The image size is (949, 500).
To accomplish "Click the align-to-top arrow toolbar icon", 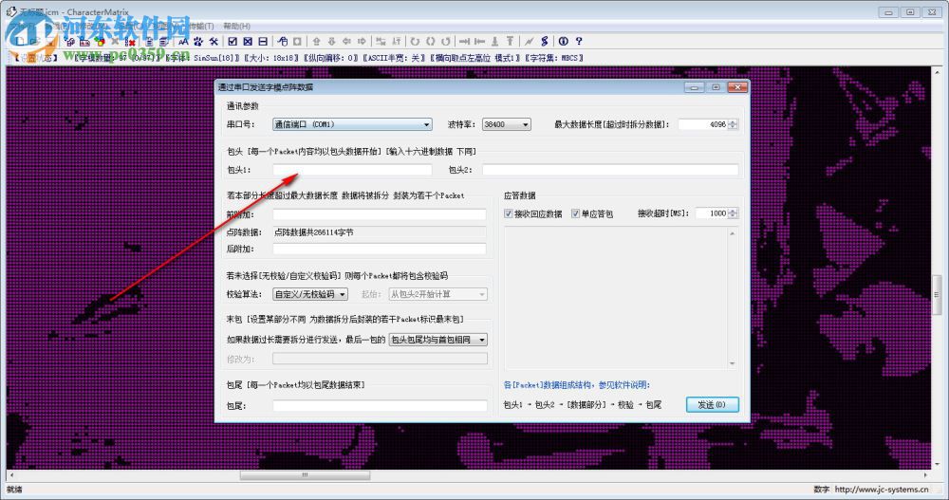I will tap(511, 41).
